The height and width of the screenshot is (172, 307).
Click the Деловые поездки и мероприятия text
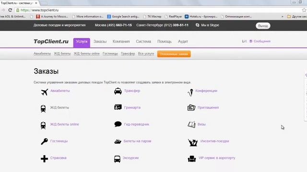[59, 25]
